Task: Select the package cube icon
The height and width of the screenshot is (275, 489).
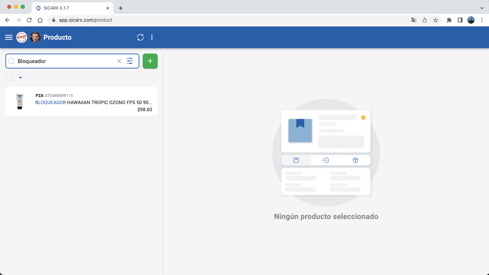Action: tap(355, 160)
